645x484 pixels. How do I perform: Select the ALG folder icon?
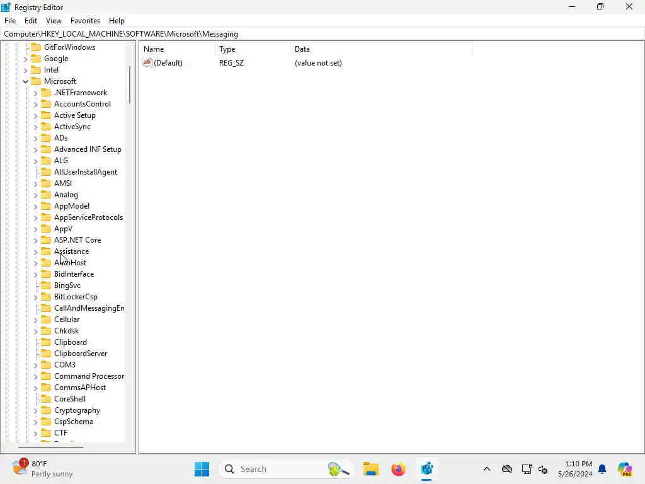pyautogui.click(x=46, y=161)
